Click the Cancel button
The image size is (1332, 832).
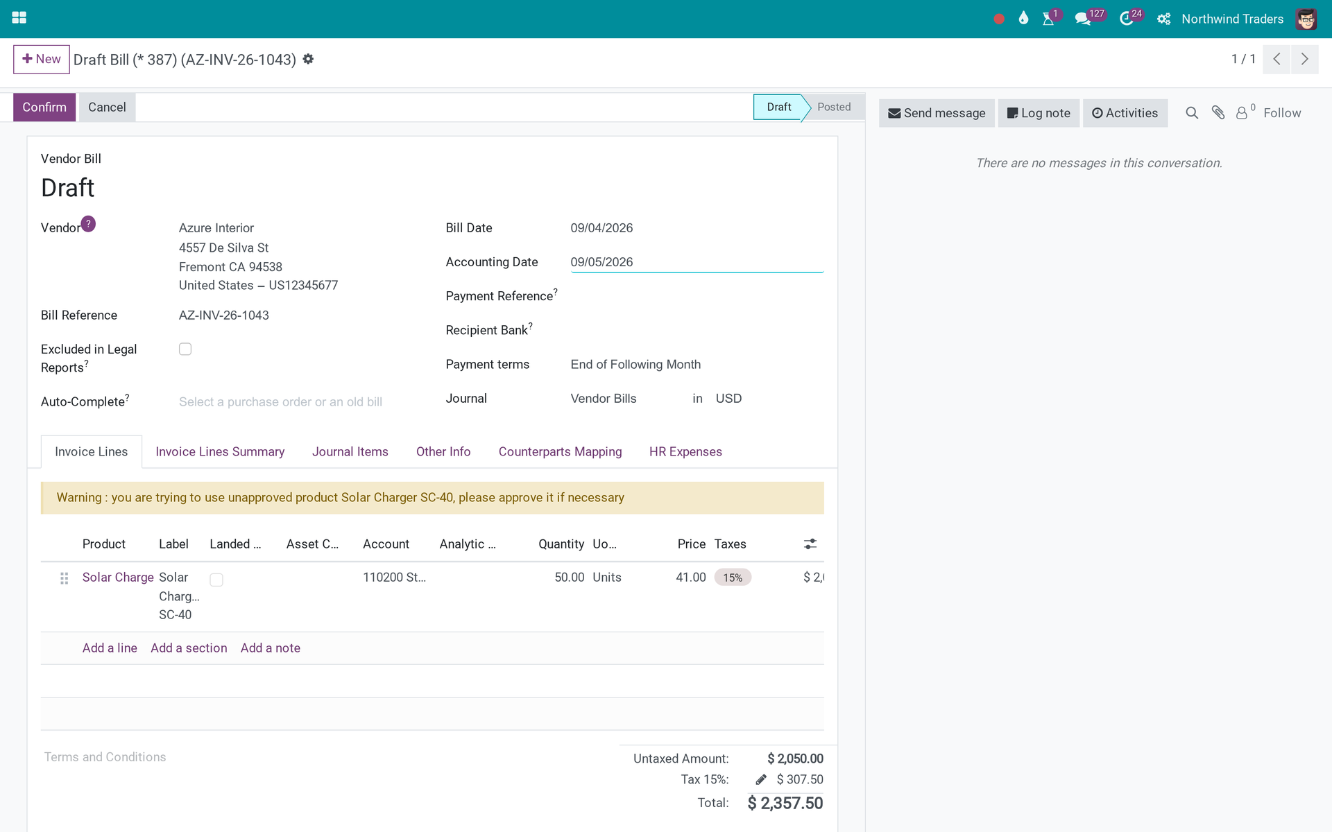(x=107, y=107)
